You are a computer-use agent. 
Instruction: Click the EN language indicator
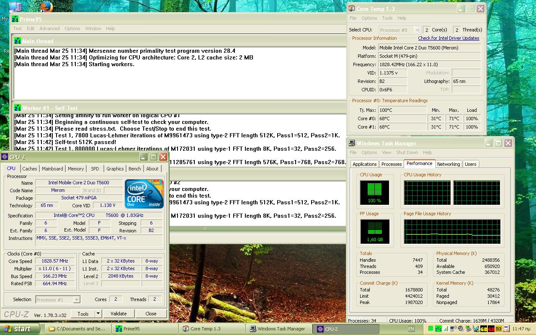click(411, 329)
